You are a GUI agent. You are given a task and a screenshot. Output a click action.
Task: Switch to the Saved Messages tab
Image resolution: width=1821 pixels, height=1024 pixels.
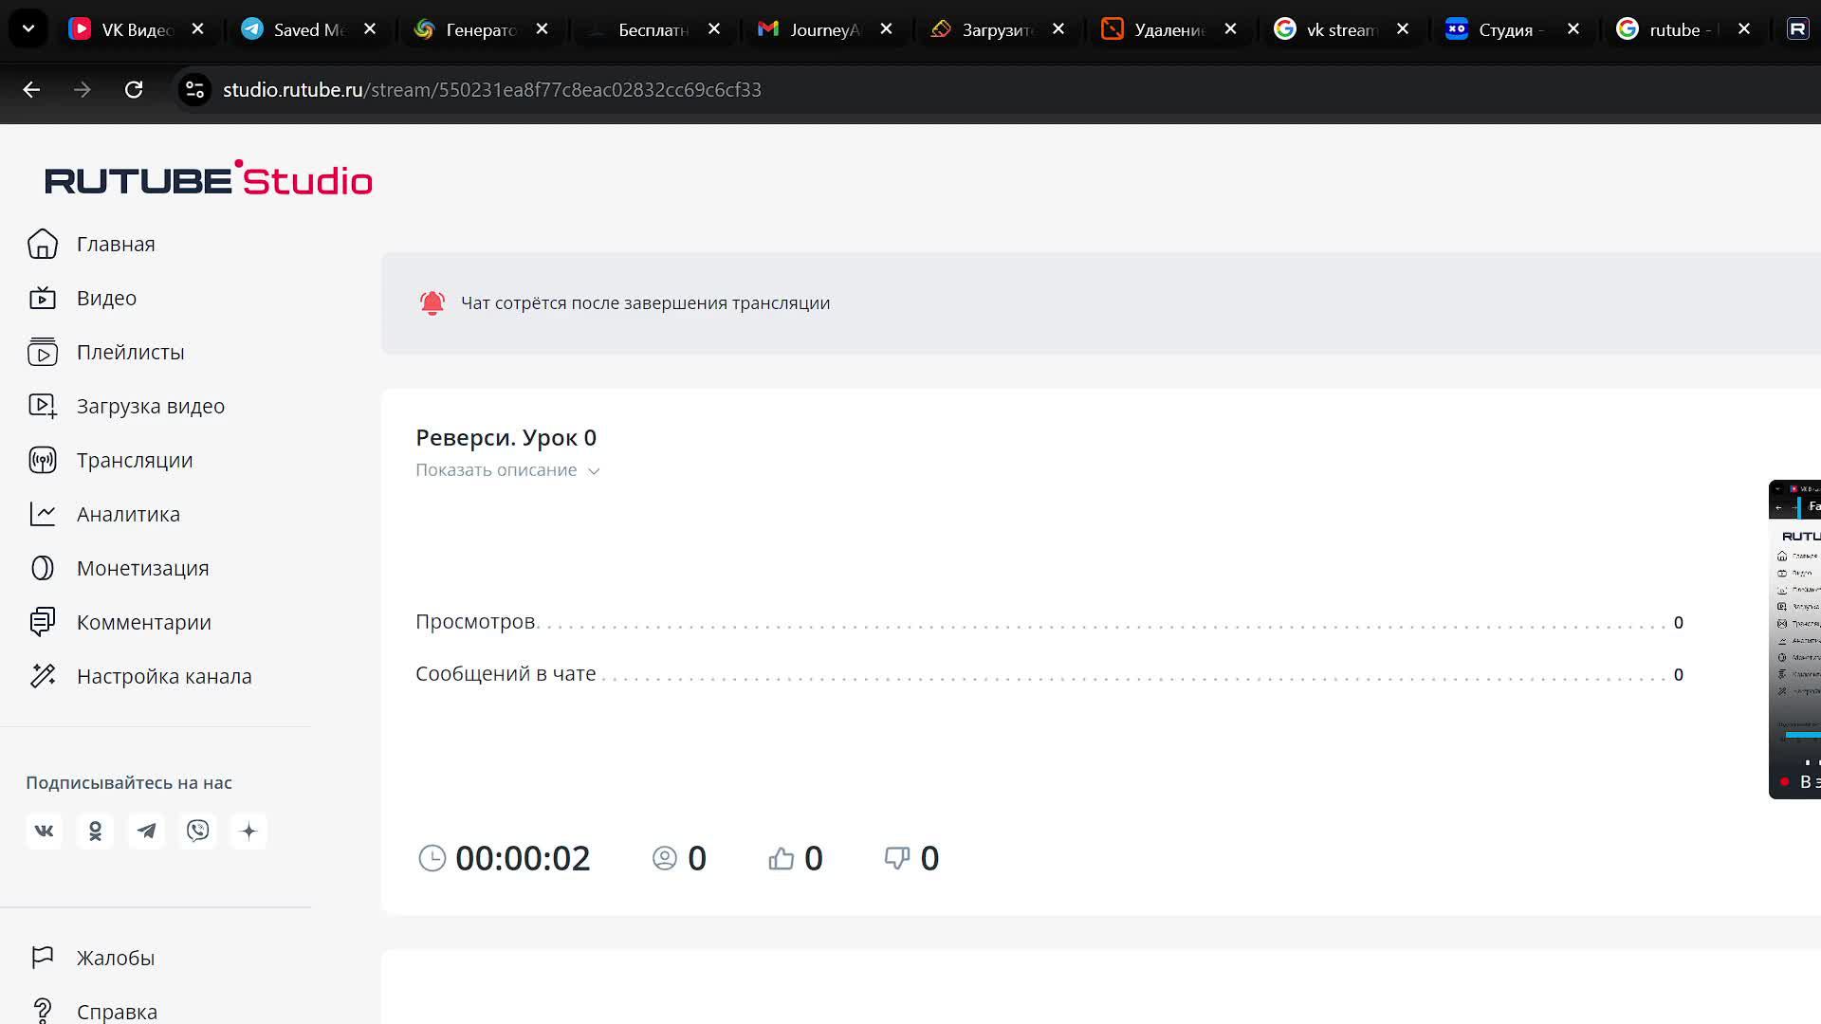305,29
